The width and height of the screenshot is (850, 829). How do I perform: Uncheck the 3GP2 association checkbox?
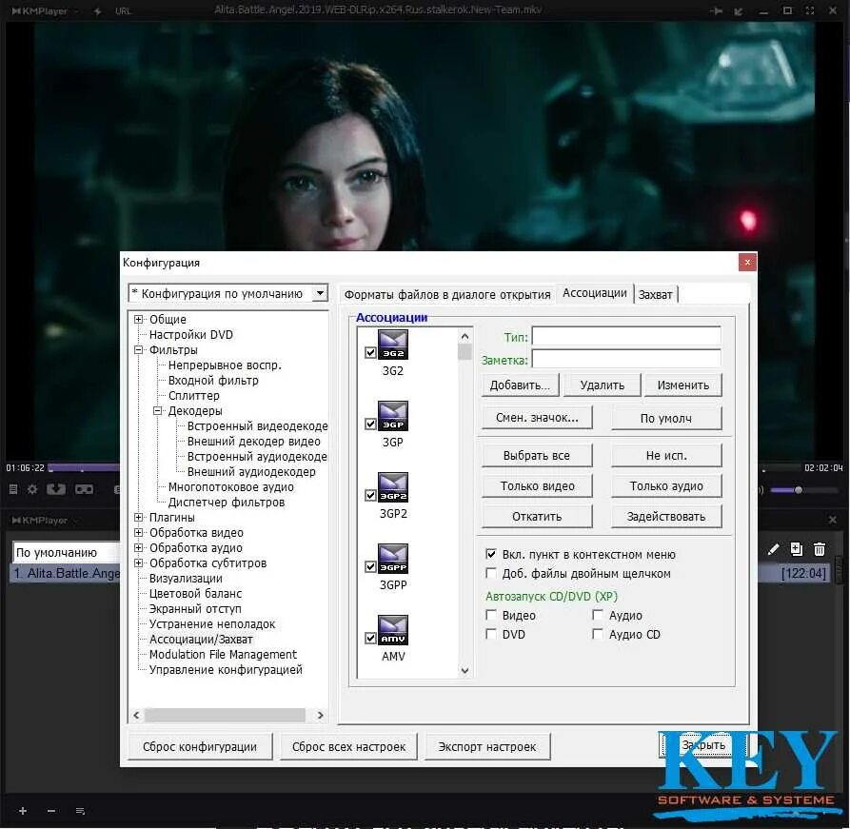pyautogui.click(x=371, y=495)
